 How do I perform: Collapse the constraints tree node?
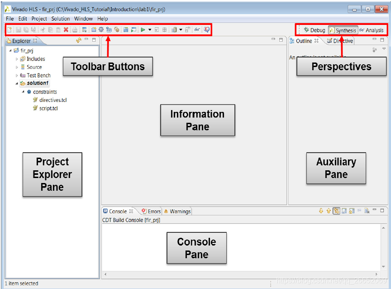[x=23, y=92]
